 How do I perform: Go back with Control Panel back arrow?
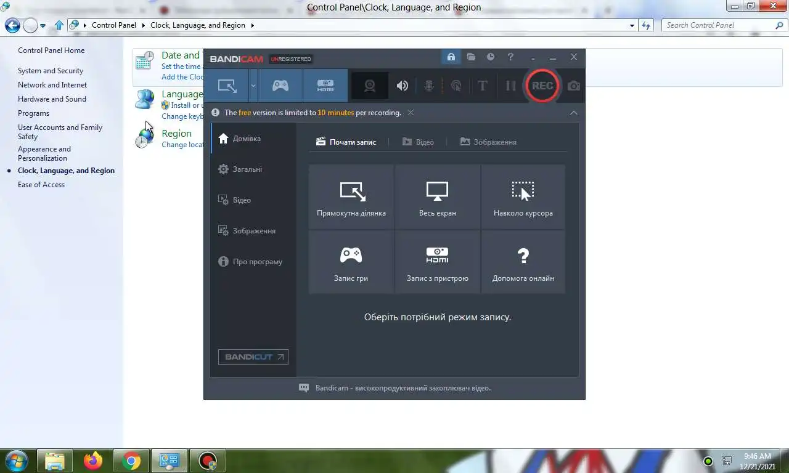12,25
